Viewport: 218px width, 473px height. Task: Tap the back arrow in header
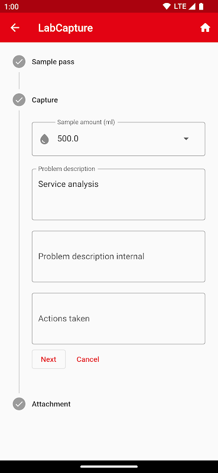pyautogui.click(x=15, y=28)
